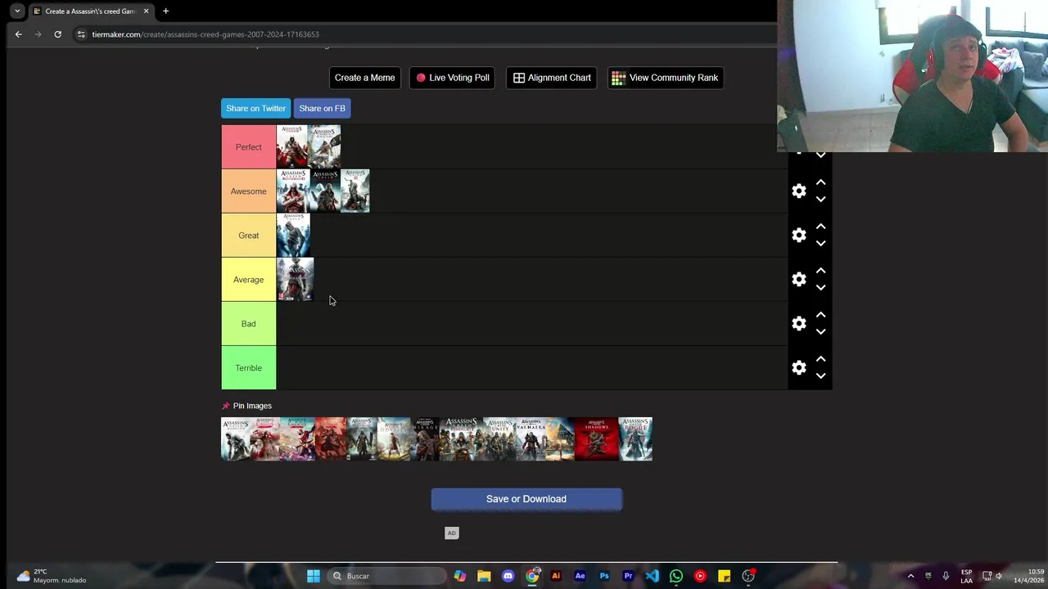The width and height of the screenshot is (1048, 589).
Task: Select Mirage cover in image pool
Action: (x=425, y=439)
